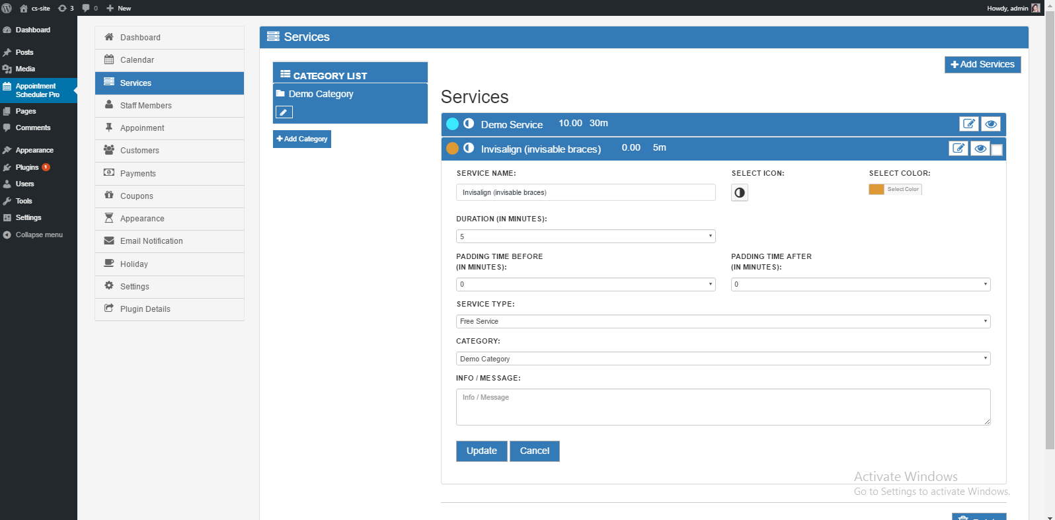The image size is (1055, 520).
Task: Go to Staff Members in plugin menu
Action: click(145, 106)
